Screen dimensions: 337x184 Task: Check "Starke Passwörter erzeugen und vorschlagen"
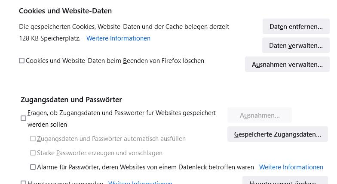pos(33,153)
